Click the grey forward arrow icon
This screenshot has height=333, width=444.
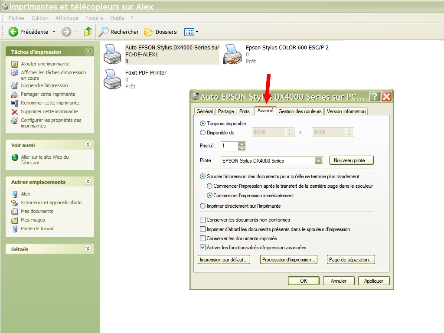(66, 32)
